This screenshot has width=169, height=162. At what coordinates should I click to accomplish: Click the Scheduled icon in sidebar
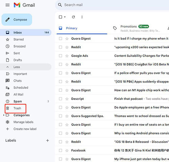point(7,87)
